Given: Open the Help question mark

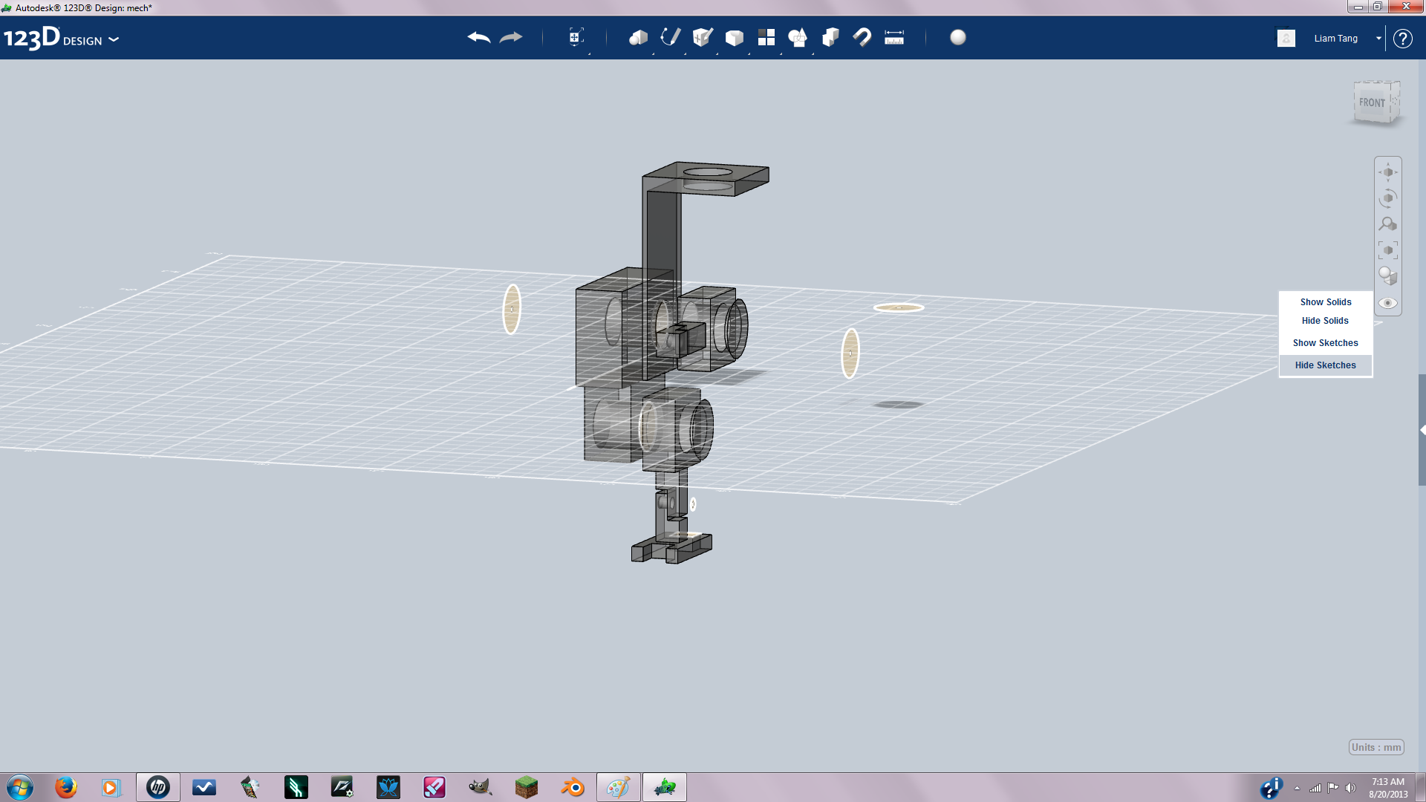Looking at the screenshot, I should coord(1402,39).
